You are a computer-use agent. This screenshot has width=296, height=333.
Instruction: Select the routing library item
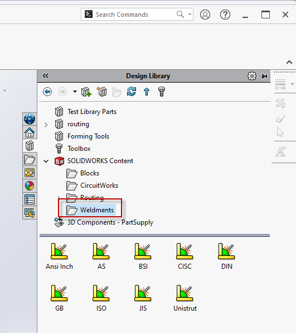(x=78, y=124)
